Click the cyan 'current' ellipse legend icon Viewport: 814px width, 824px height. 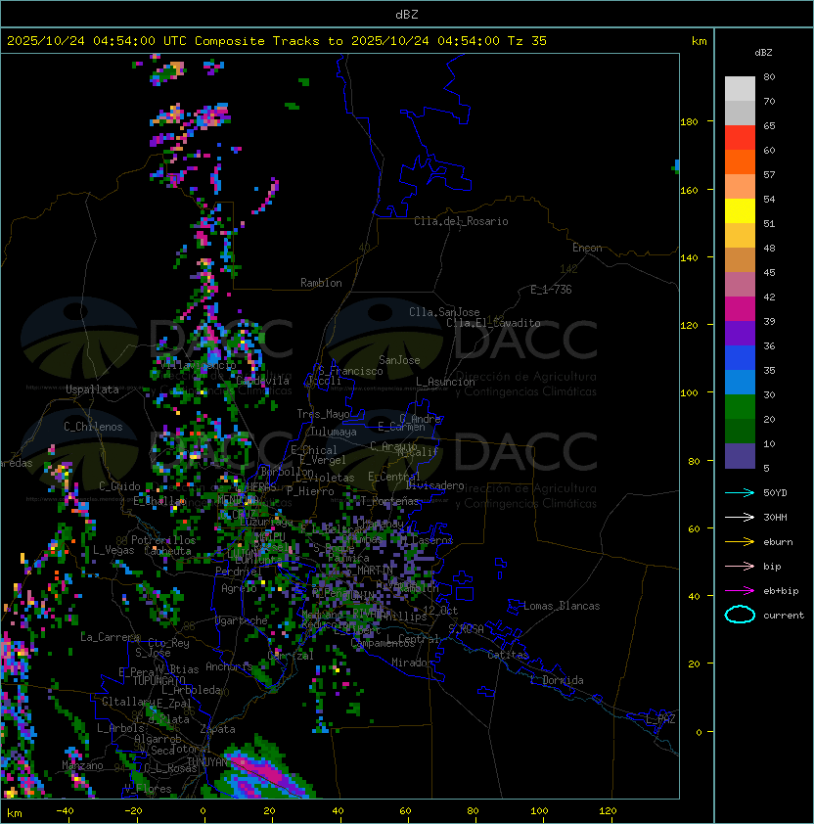(x=740, y=615)
